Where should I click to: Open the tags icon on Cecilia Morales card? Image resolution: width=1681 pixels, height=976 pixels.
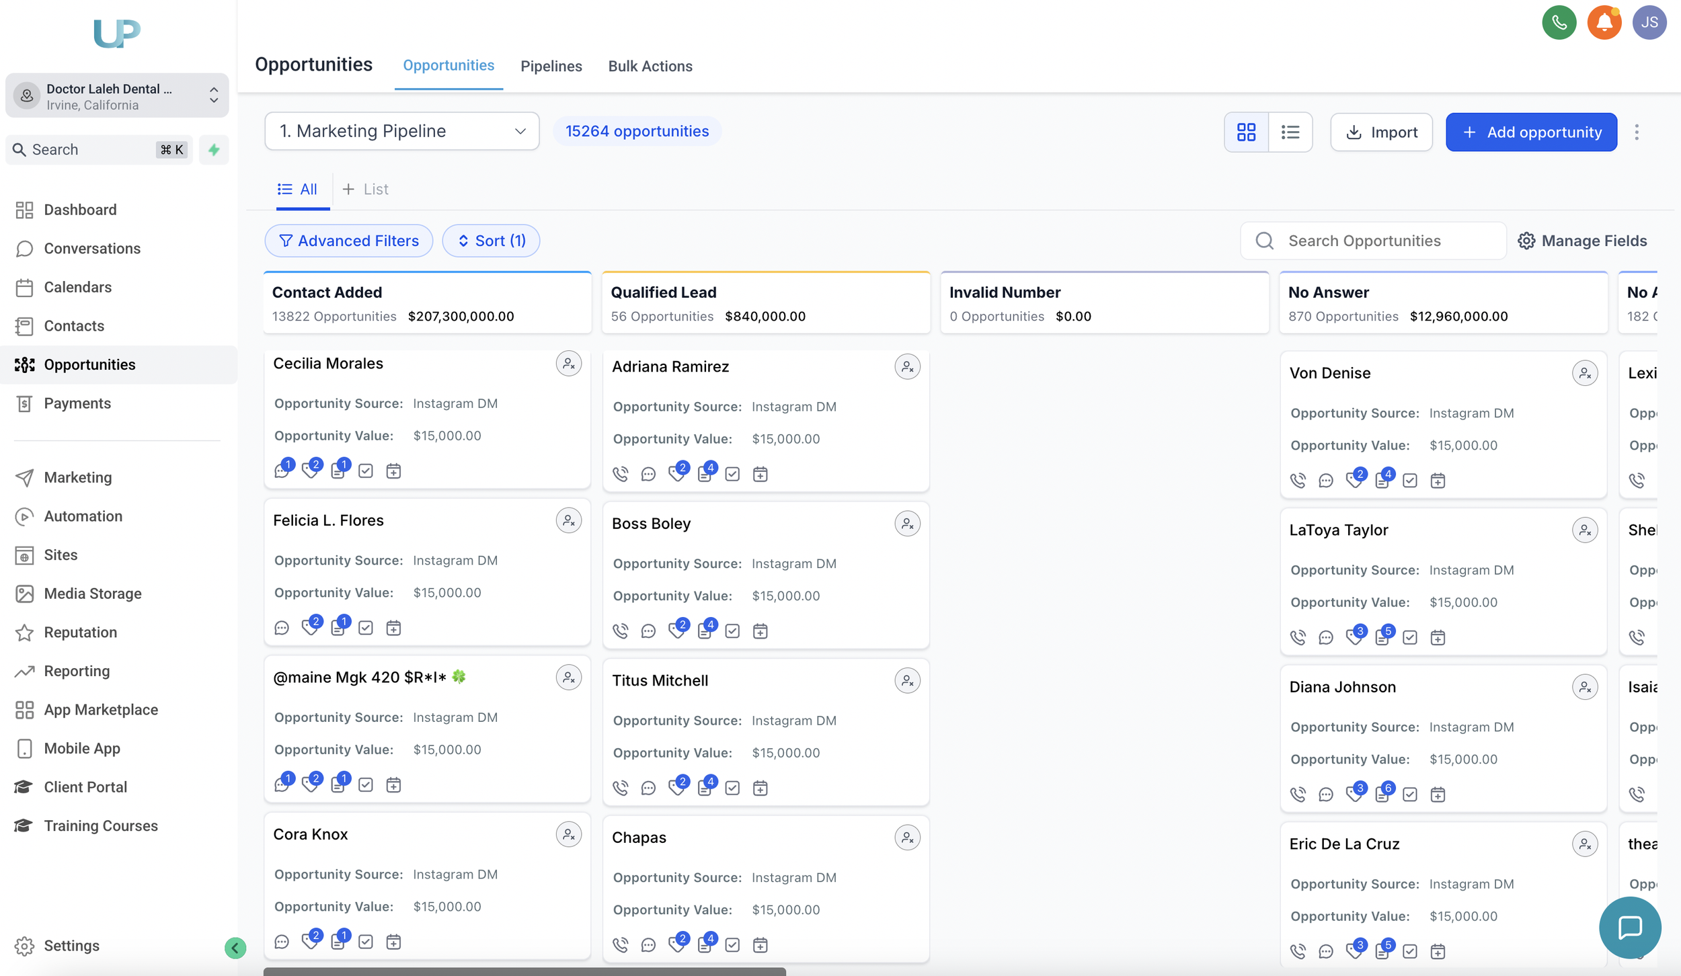(310, 471)
